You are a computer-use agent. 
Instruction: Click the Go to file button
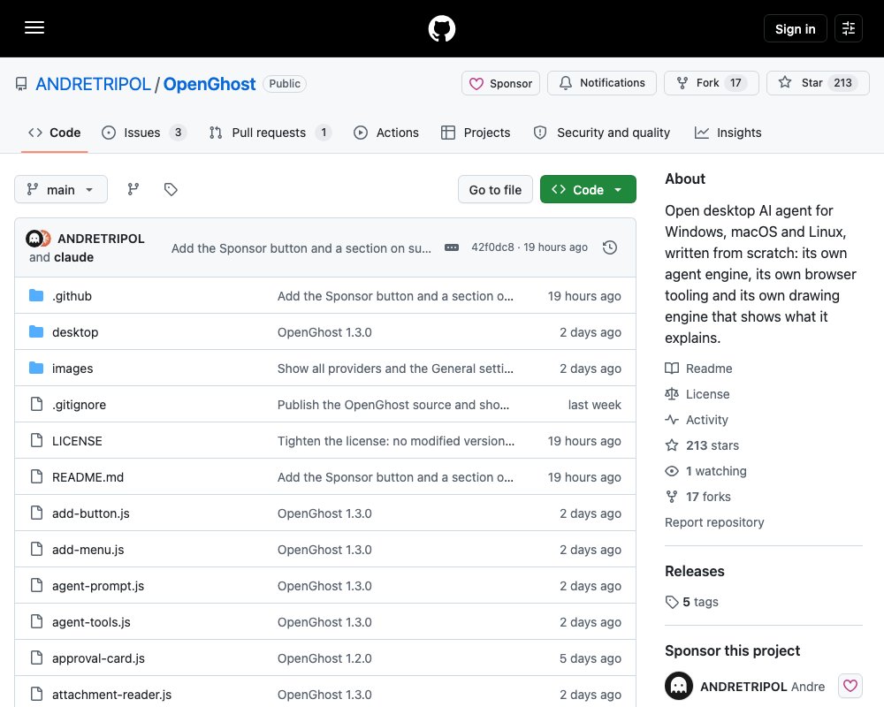coord(495,189)
